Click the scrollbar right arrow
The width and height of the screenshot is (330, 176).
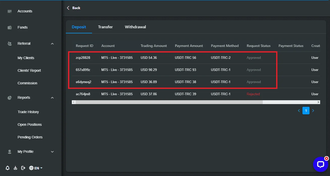click(318, 102)
